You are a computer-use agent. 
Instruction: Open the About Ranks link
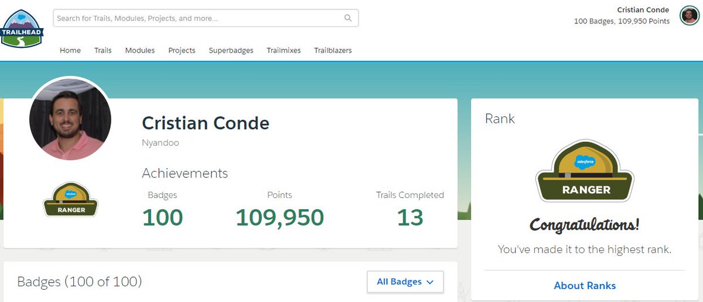click(x=585, y=286)
